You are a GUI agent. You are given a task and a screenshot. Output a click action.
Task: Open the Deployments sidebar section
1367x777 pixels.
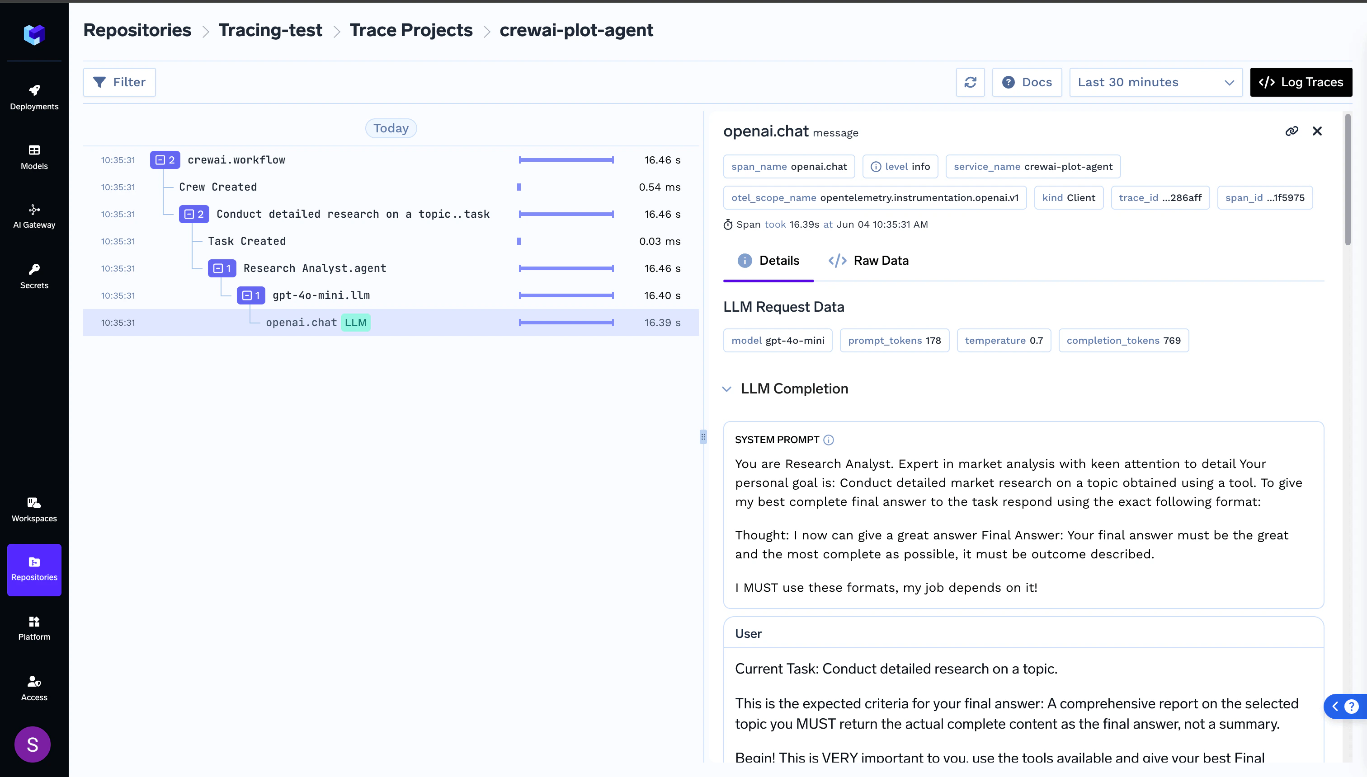34,97
